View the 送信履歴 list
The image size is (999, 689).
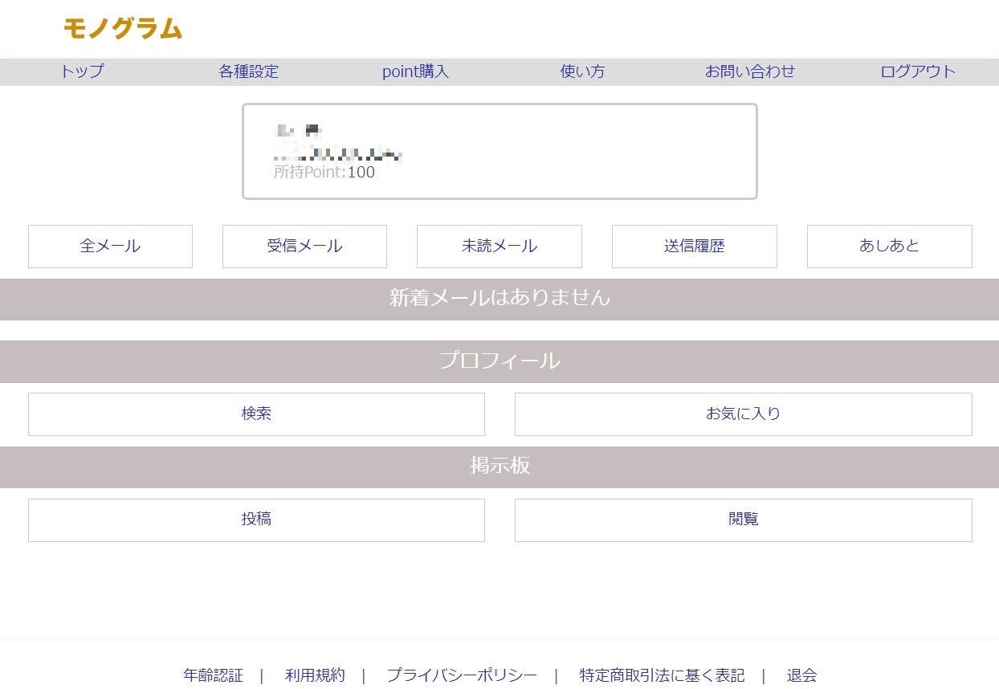[695, 247]
